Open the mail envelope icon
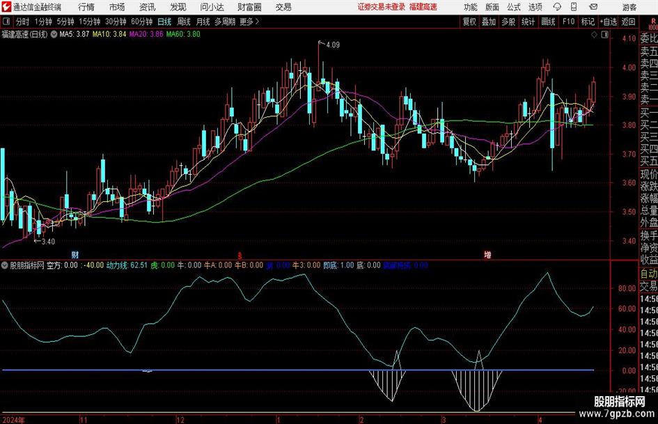The image size is (658, 424). click(x=593, y=7)
